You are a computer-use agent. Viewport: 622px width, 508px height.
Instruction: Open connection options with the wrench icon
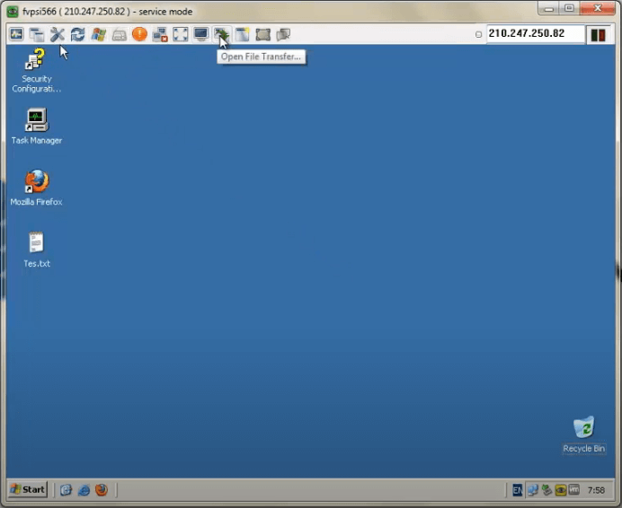click(x=58, y=34)
